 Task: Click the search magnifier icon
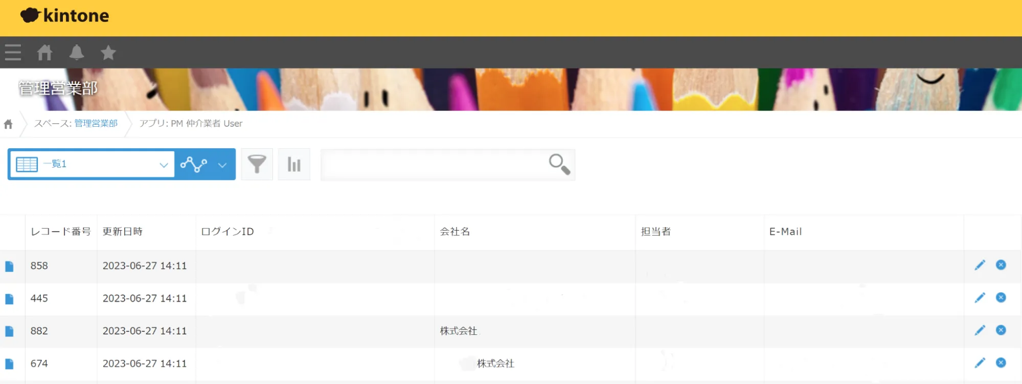coord(559,164)
